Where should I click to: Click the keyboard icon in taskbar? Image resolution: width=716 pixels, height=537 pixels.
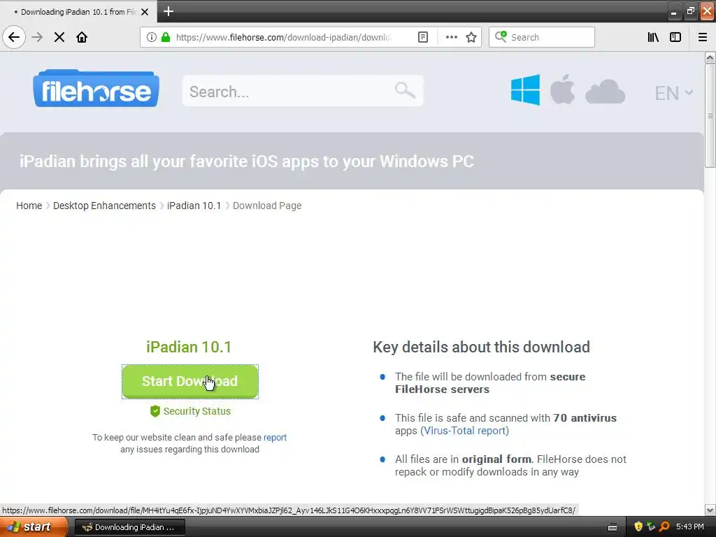[613, 527]
